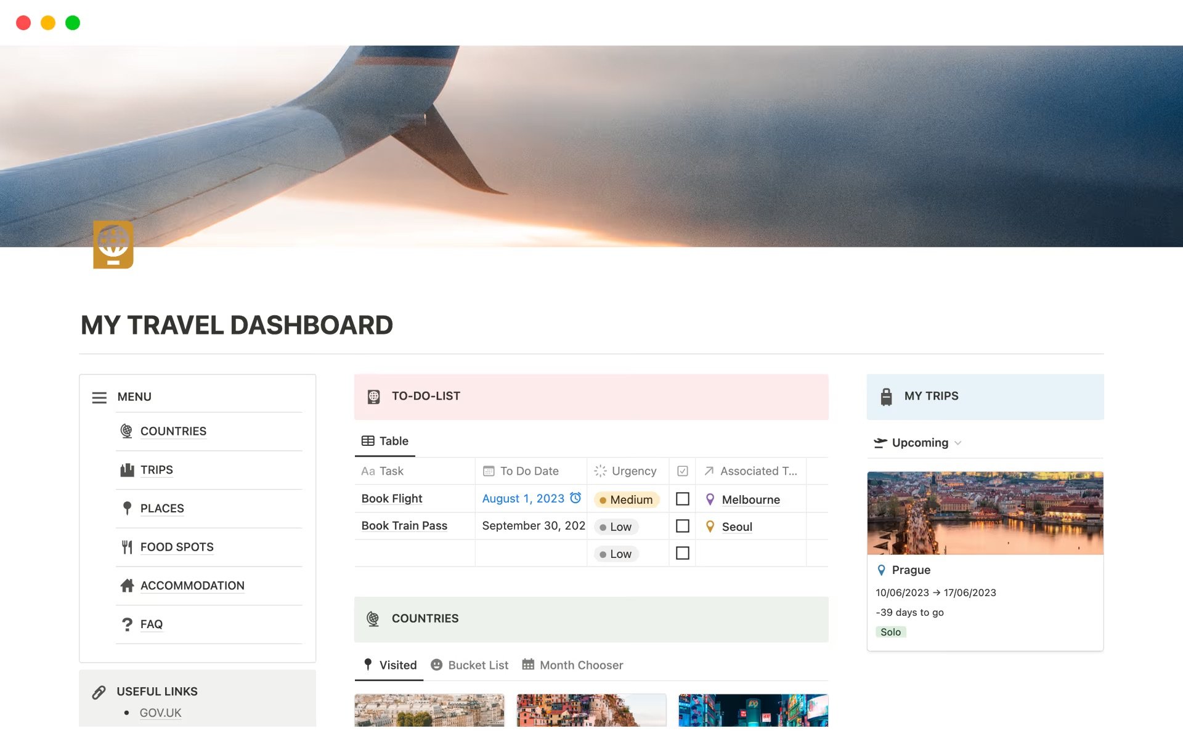
Task: Click the paperclip icon for USEFUL LINKS
Action: tap(99, 691)
